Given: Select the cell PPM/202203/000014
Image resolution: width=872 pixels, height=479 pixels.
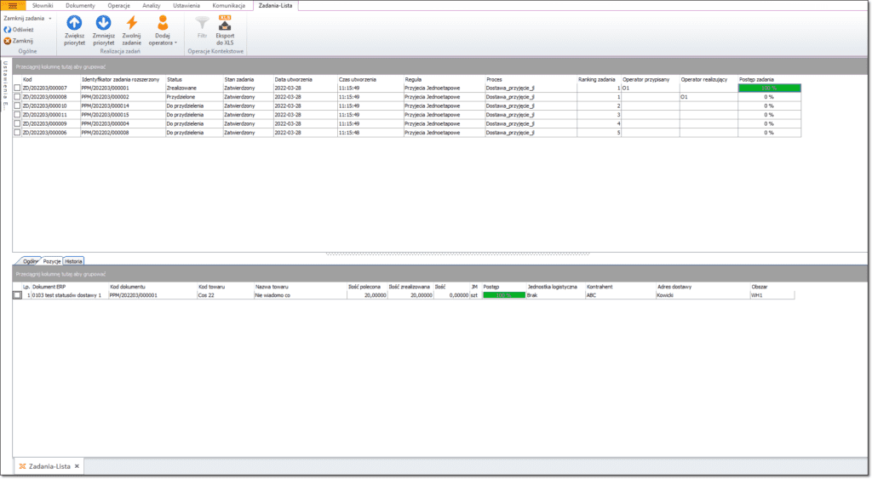Looking at the screenshot, I should tap(123, 105).
